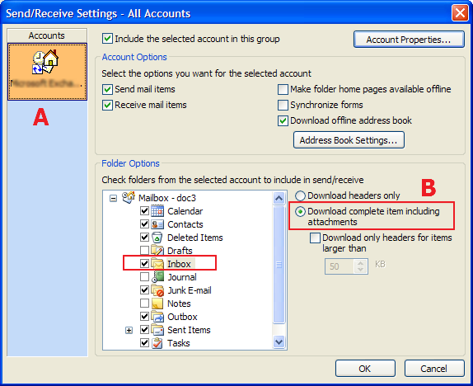Click the Calendar folder icon
The height and width of the screenshot is (386, 473).
coord(157,211)
